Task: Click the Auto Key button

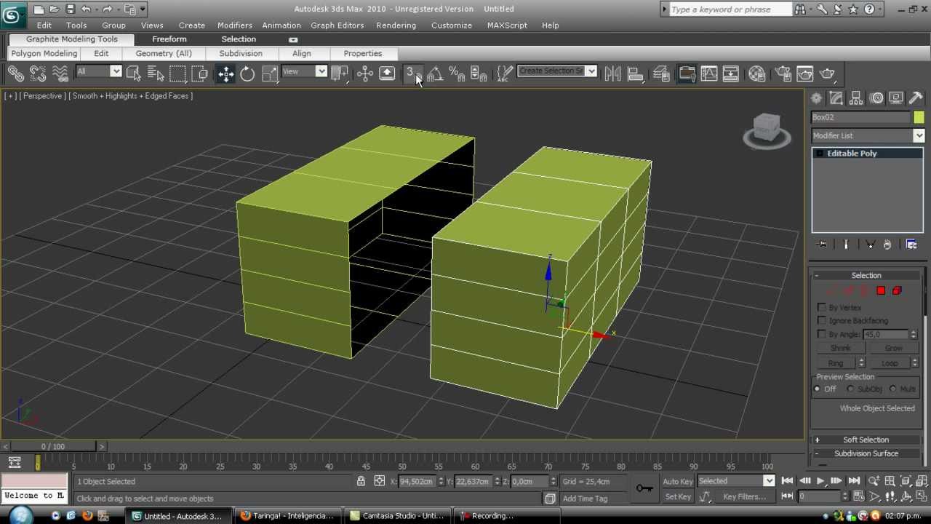Action: pyautogui.click(x=677, y=481)
